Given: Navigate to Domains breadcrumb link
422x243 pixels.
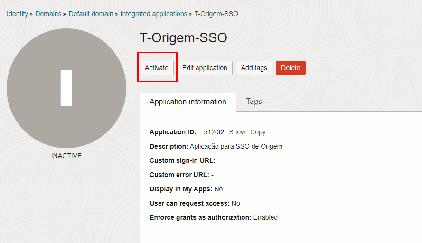Looking at the screenshot, I should [x=48, y=14].
